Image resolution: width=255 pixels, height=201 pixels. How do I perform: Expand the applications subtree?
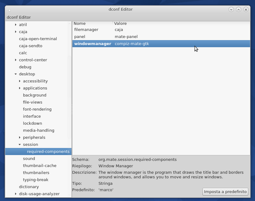(20, 88)
